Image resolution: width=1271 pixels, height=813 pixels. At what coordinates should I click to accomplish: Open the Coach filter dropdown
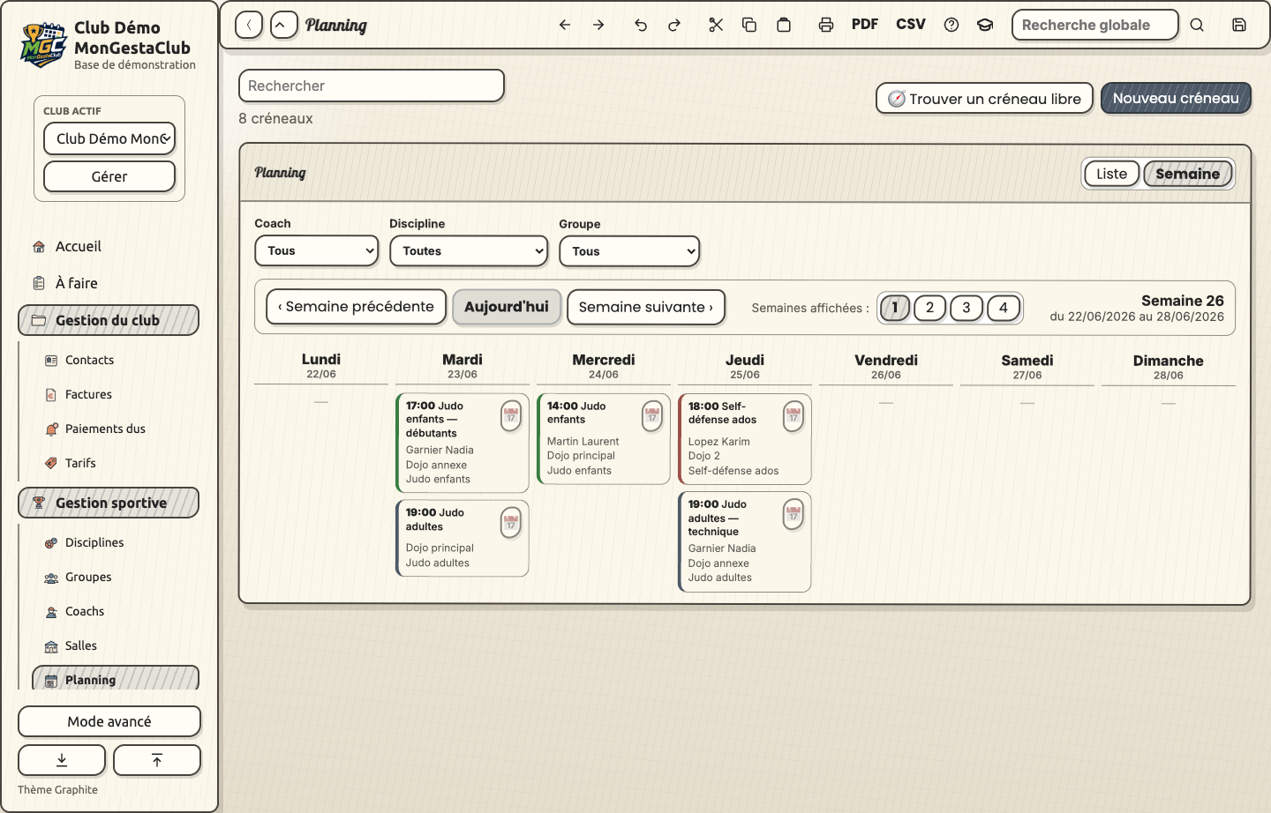[x=317, y=250]
